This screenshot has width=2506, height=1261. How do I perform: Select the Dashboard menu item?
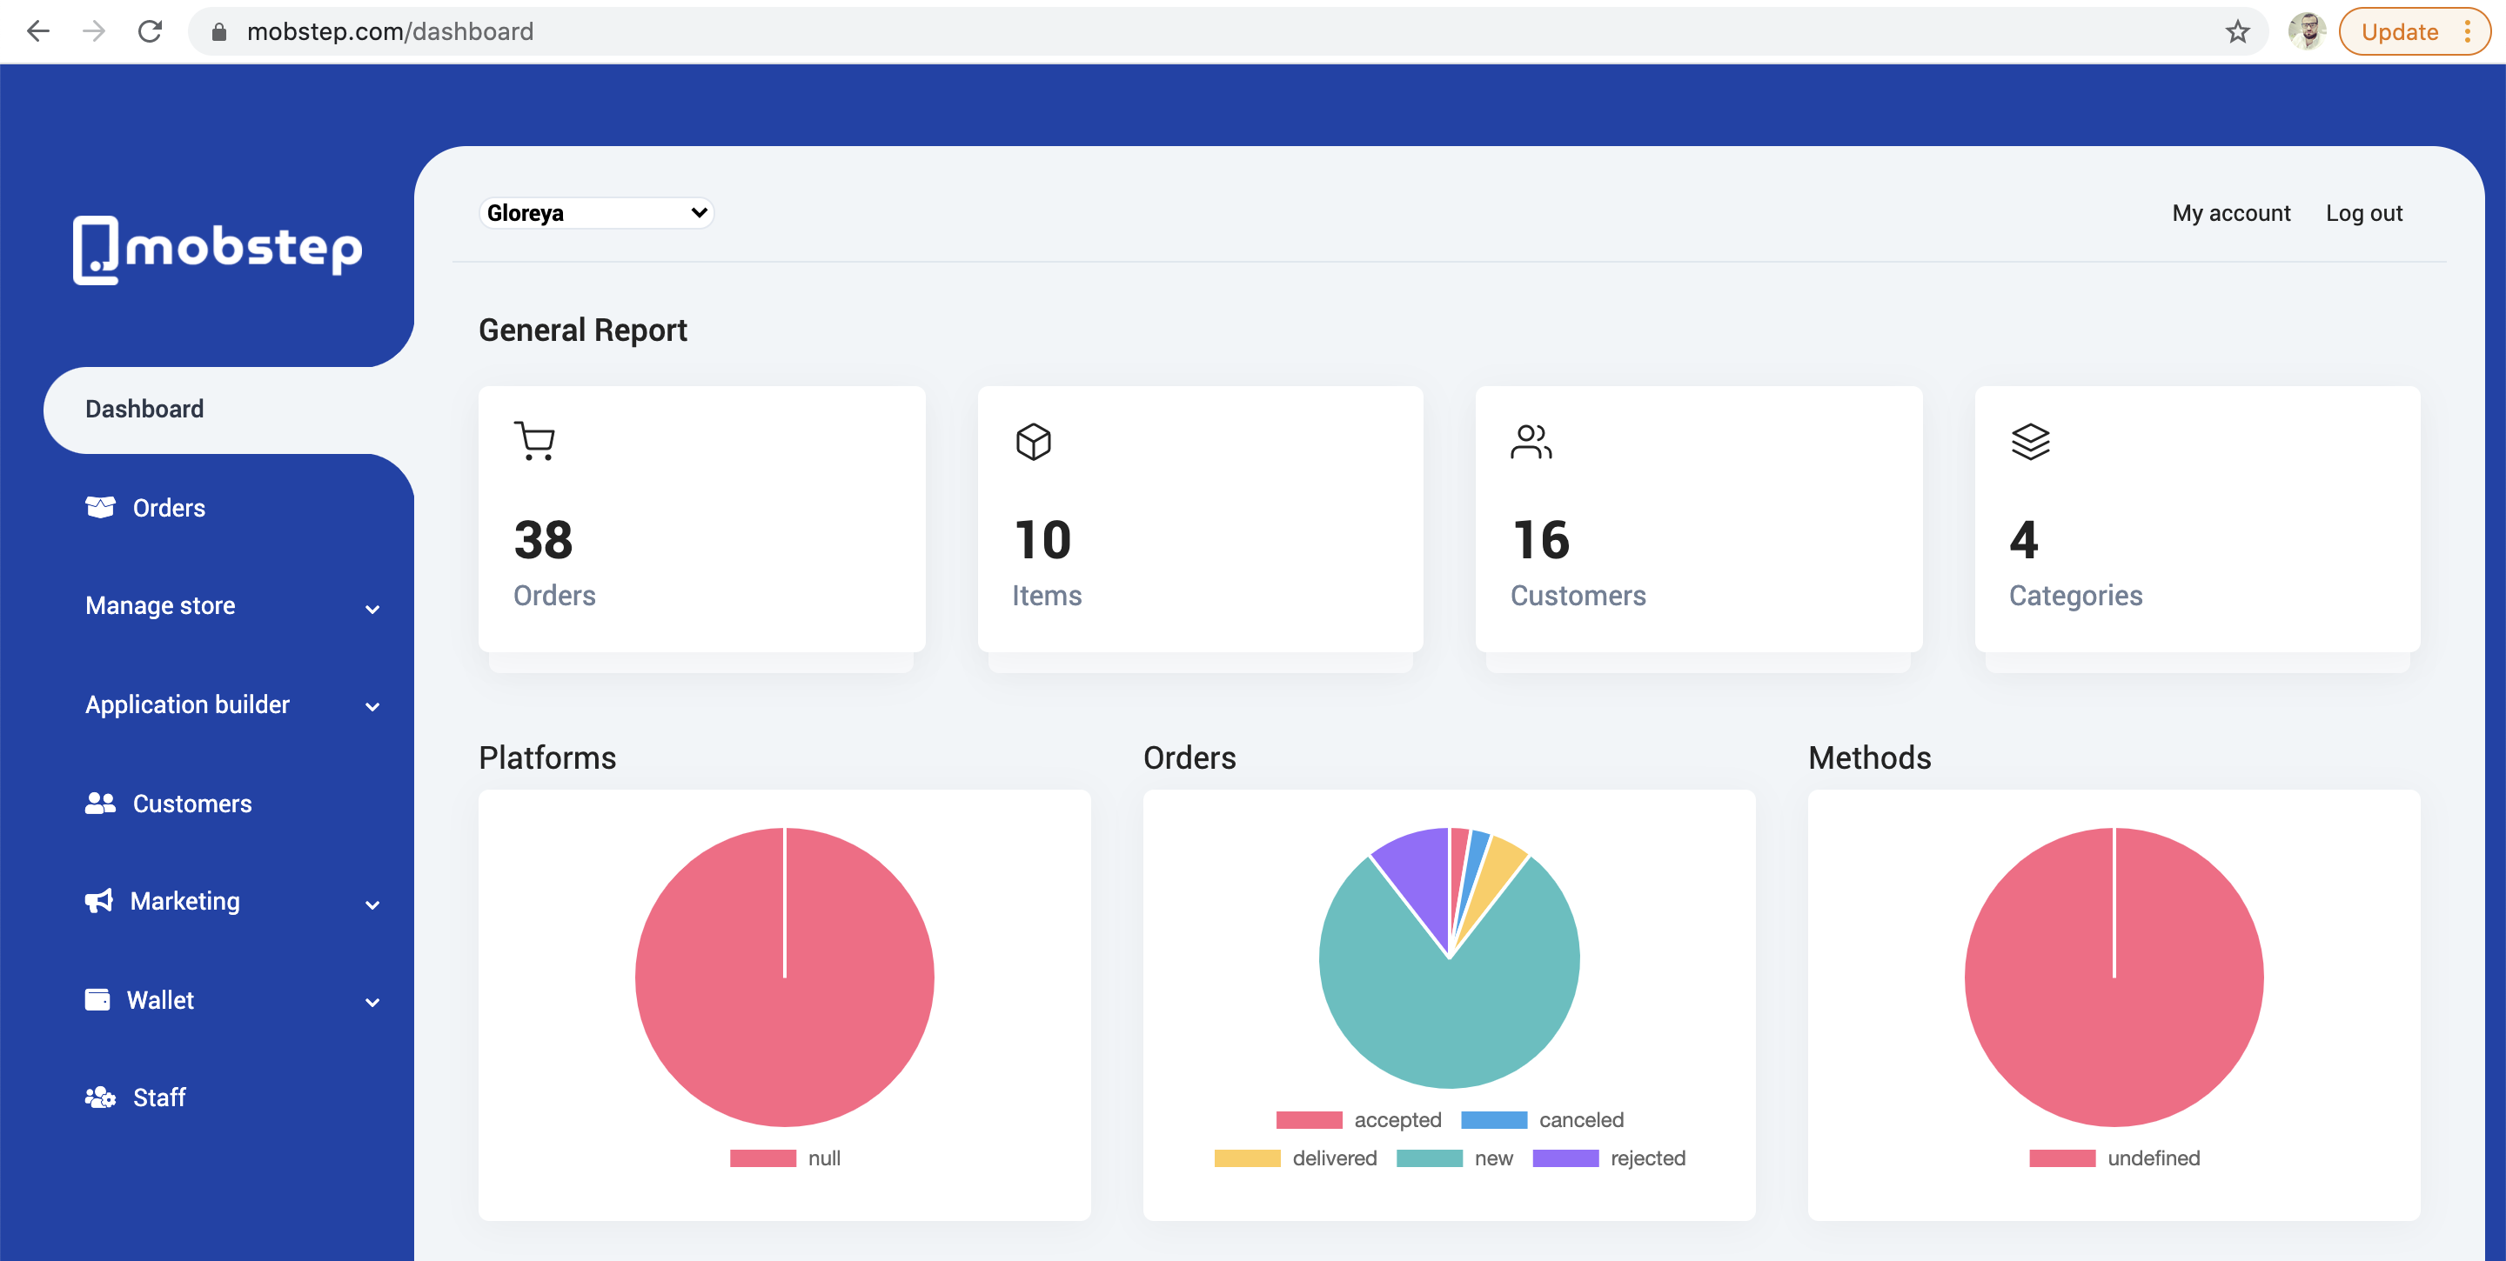point(145,410)
